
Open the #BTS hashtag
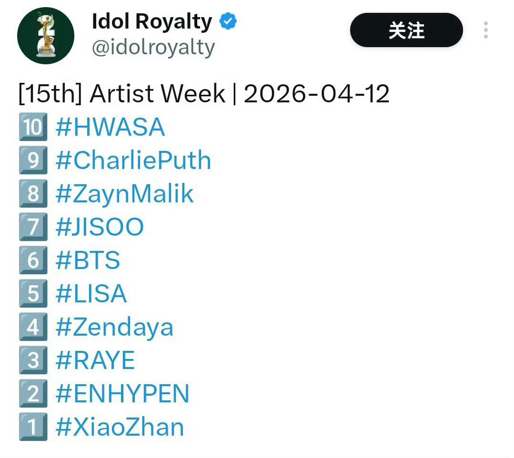click(x=87, y=260)
